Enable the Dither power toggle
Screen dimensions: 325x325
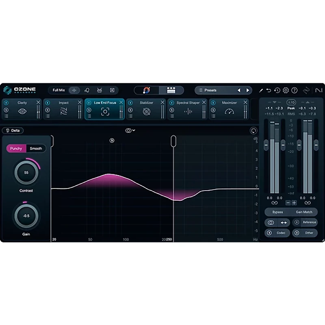click(x=297, y=233)
